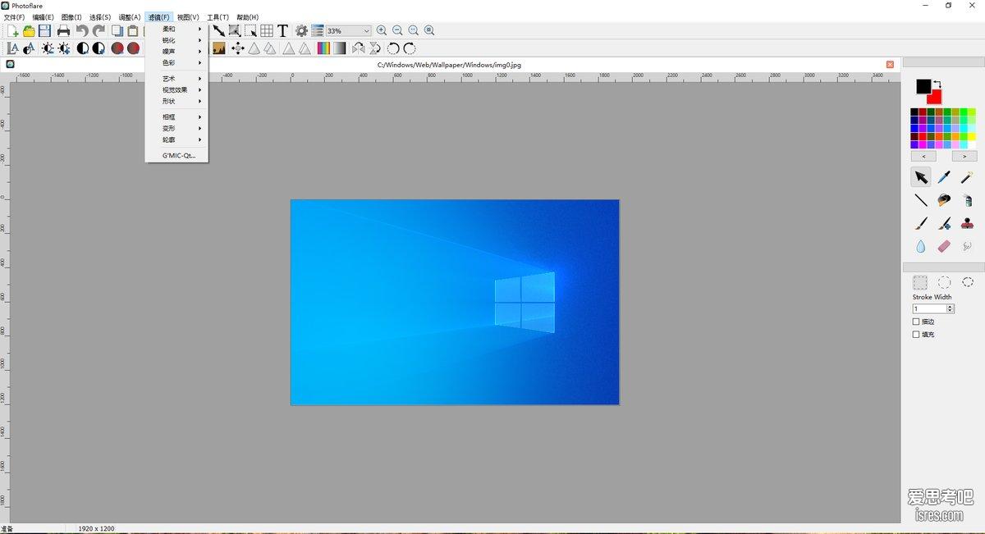This screenshot has height=534, width=985.
Task: Choose rectangular selection shape
Action: [x=921, y=282]
